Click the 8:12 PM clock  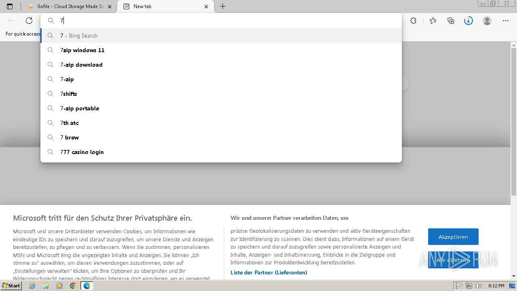tap(496, 286)
